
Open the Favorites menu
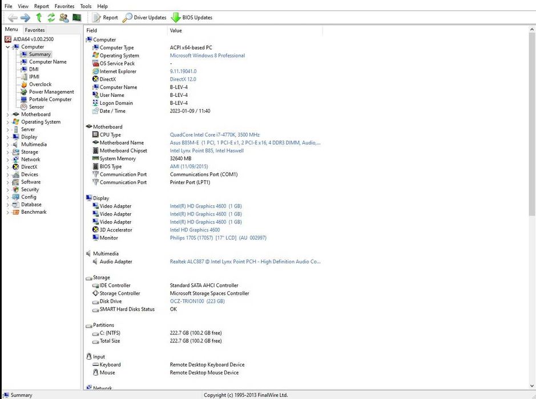pos(65,6)
